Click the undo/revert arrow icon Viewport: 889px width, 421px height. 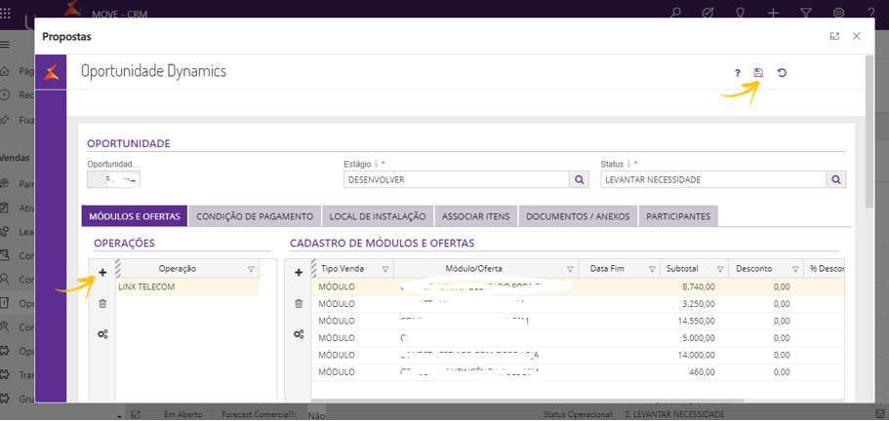point(782,72)
